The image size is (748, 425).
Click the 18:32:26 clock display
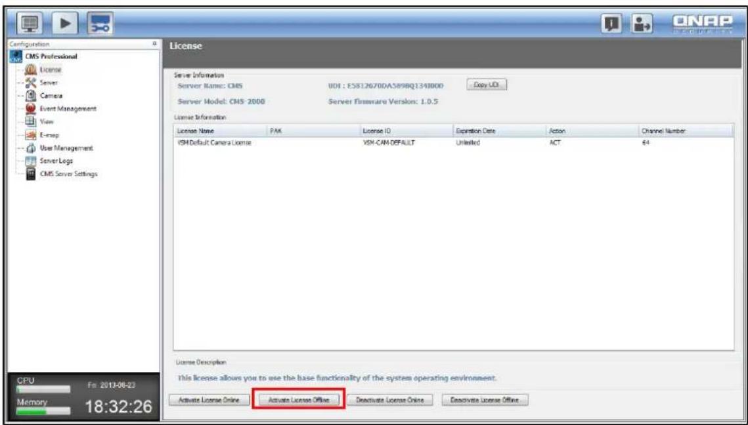[119, 407]
